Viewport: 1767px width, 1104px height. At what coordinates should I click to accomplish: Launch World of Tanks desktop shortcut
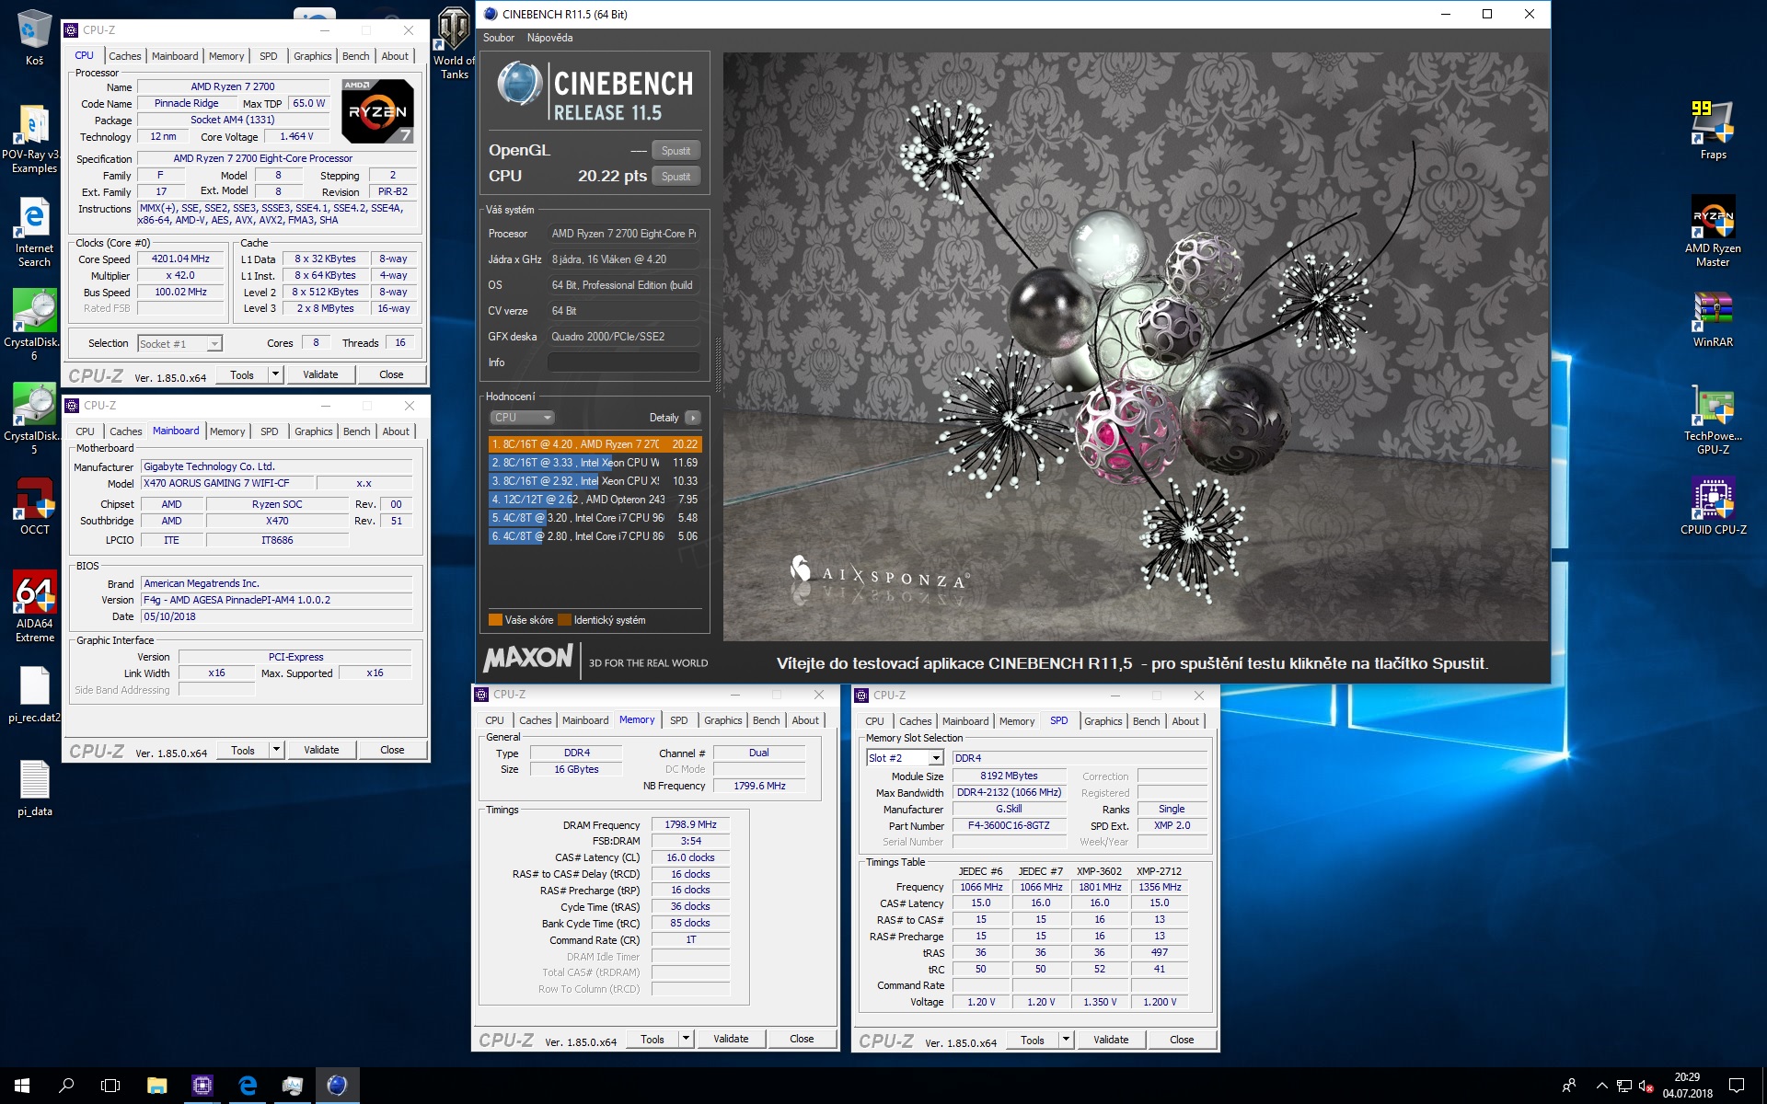coord(454,44)
